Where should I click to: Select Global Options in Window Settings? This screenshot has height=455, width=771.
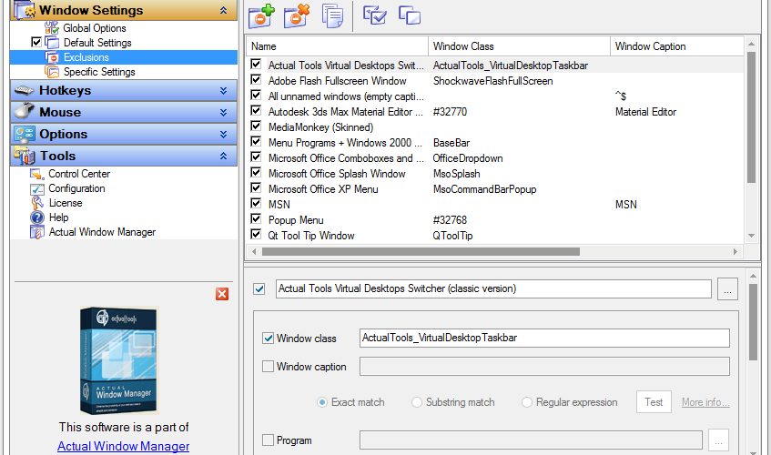(x=95, y=28)
